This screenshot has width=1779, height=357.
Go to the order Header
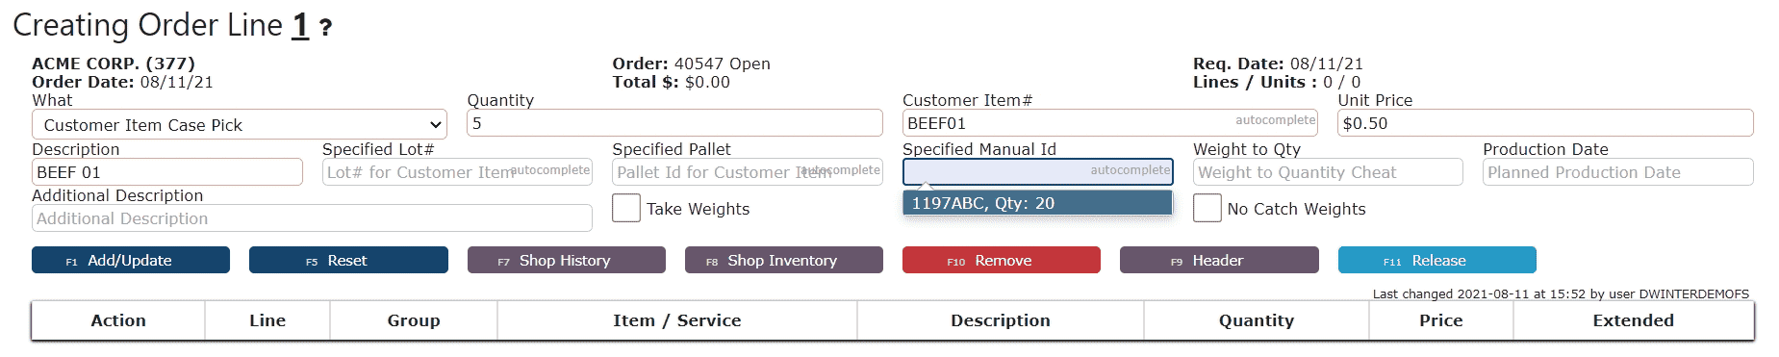pyautogui.click(x=1219, y=260)
